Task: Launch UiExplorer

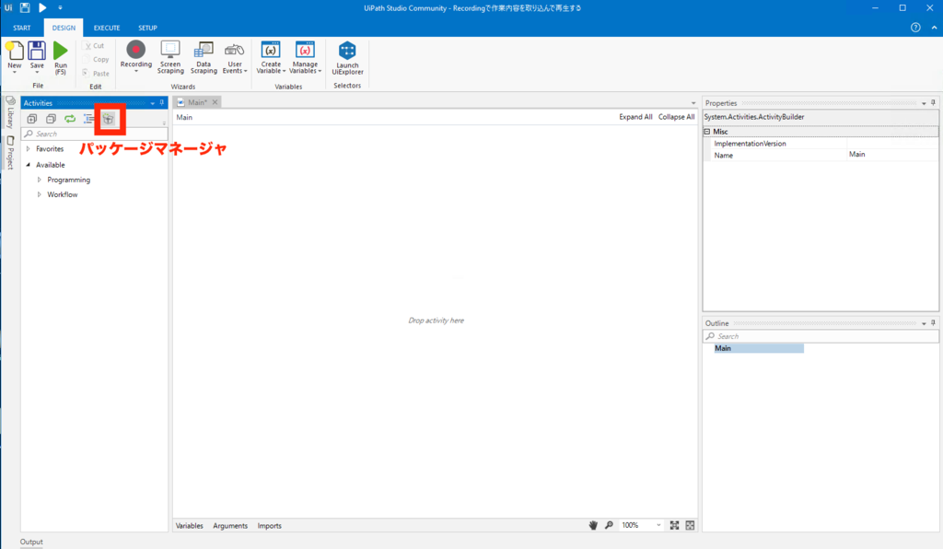Action: [347, 58]
